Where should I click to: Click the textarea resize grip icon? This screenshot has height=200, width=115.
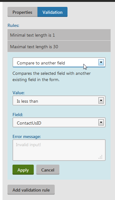pyautogui.click(x=101, y=157)
